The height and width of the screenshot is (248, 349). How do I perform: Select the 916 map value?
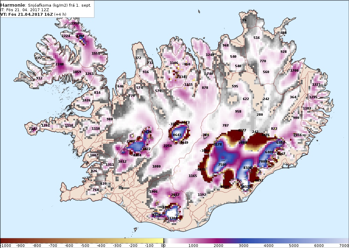click(x=146, y=72)
